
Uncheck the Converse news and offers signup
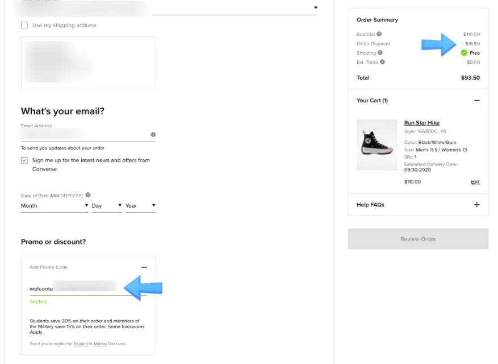pyautogui.click(x=24, y=160)
